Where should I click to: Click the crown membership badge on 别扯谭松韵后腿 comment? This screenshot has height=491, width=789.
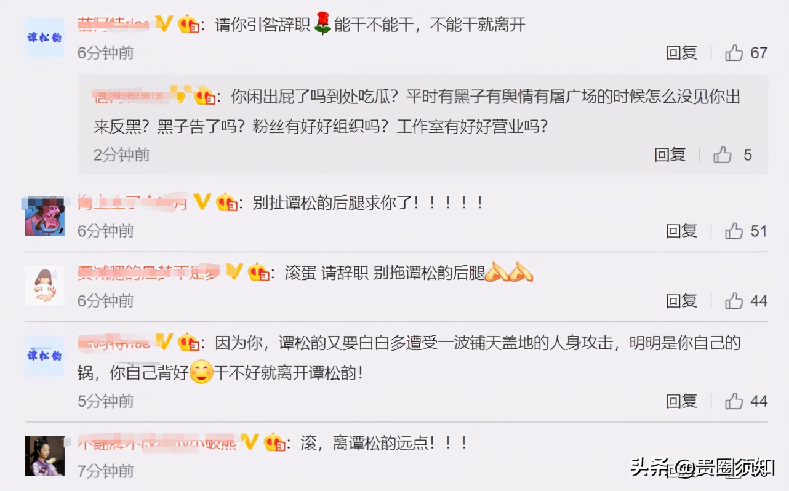coord(227,202)
